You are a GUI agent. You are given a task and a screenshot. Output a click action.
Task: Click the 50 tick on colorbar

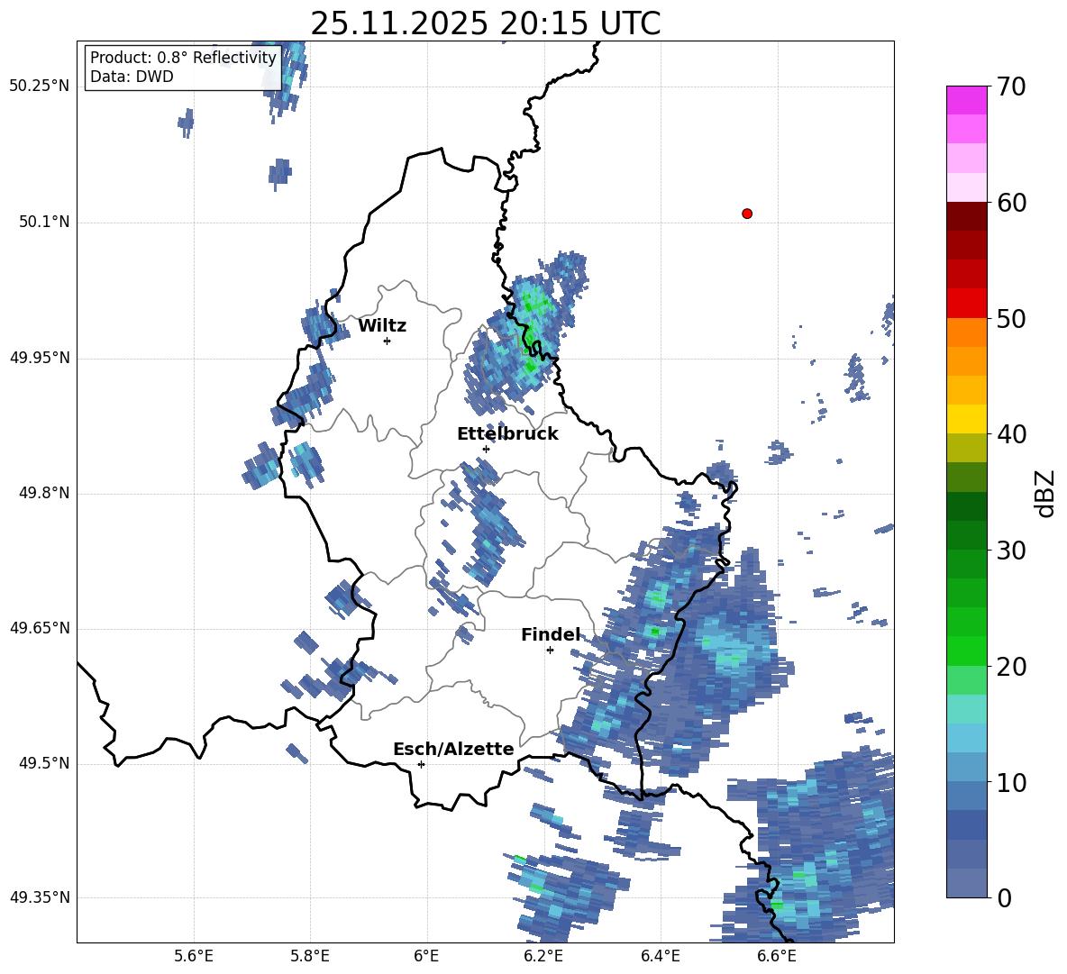[1011, 319]
